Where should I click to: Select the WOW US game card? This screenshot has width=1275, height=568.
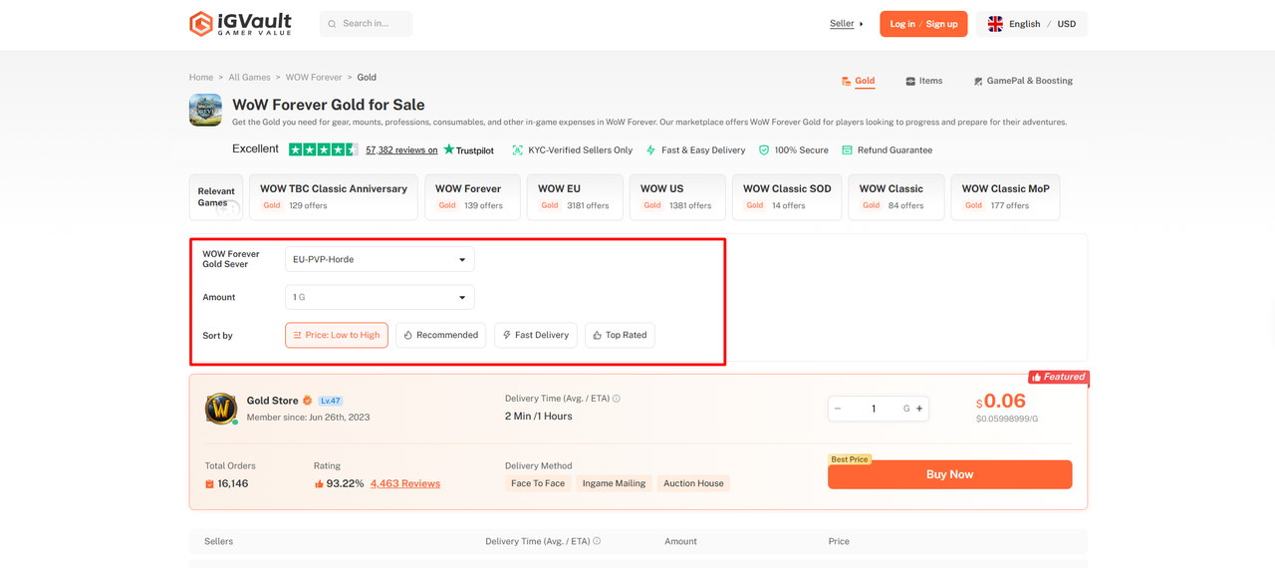(x=677, y=197)
